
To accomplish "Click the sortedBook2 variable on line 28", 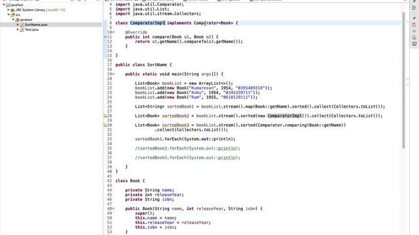I will click(x=175, y=116).
